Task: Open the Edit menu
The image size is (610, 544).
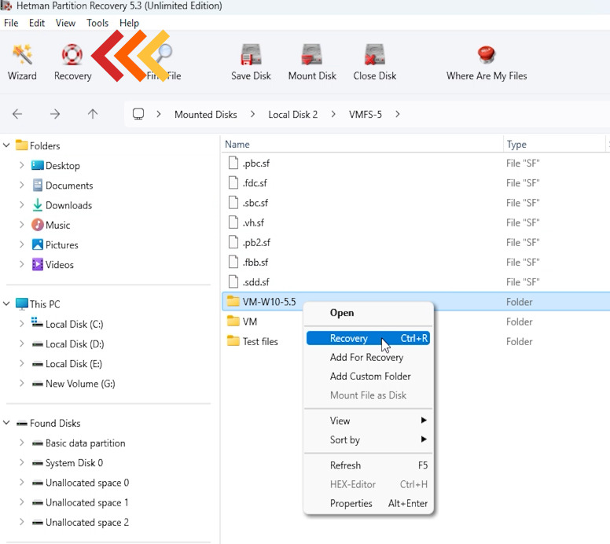Action: [37, 23]
